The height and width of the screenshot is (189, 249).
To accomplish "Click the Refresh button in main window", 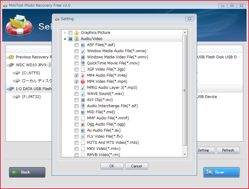I will (x=228, y=150).
